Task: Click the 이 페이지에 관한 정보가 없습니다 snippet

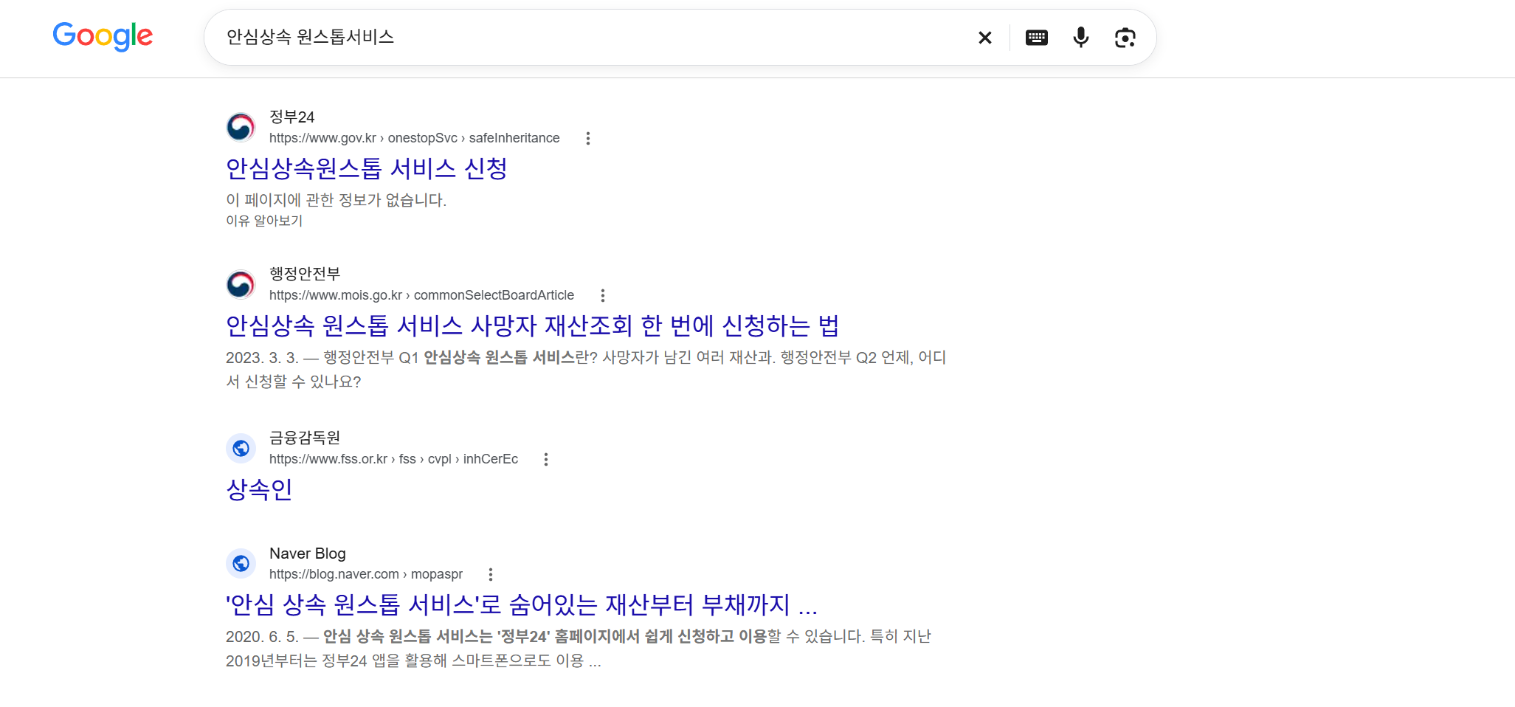Action: pos(337,200)
